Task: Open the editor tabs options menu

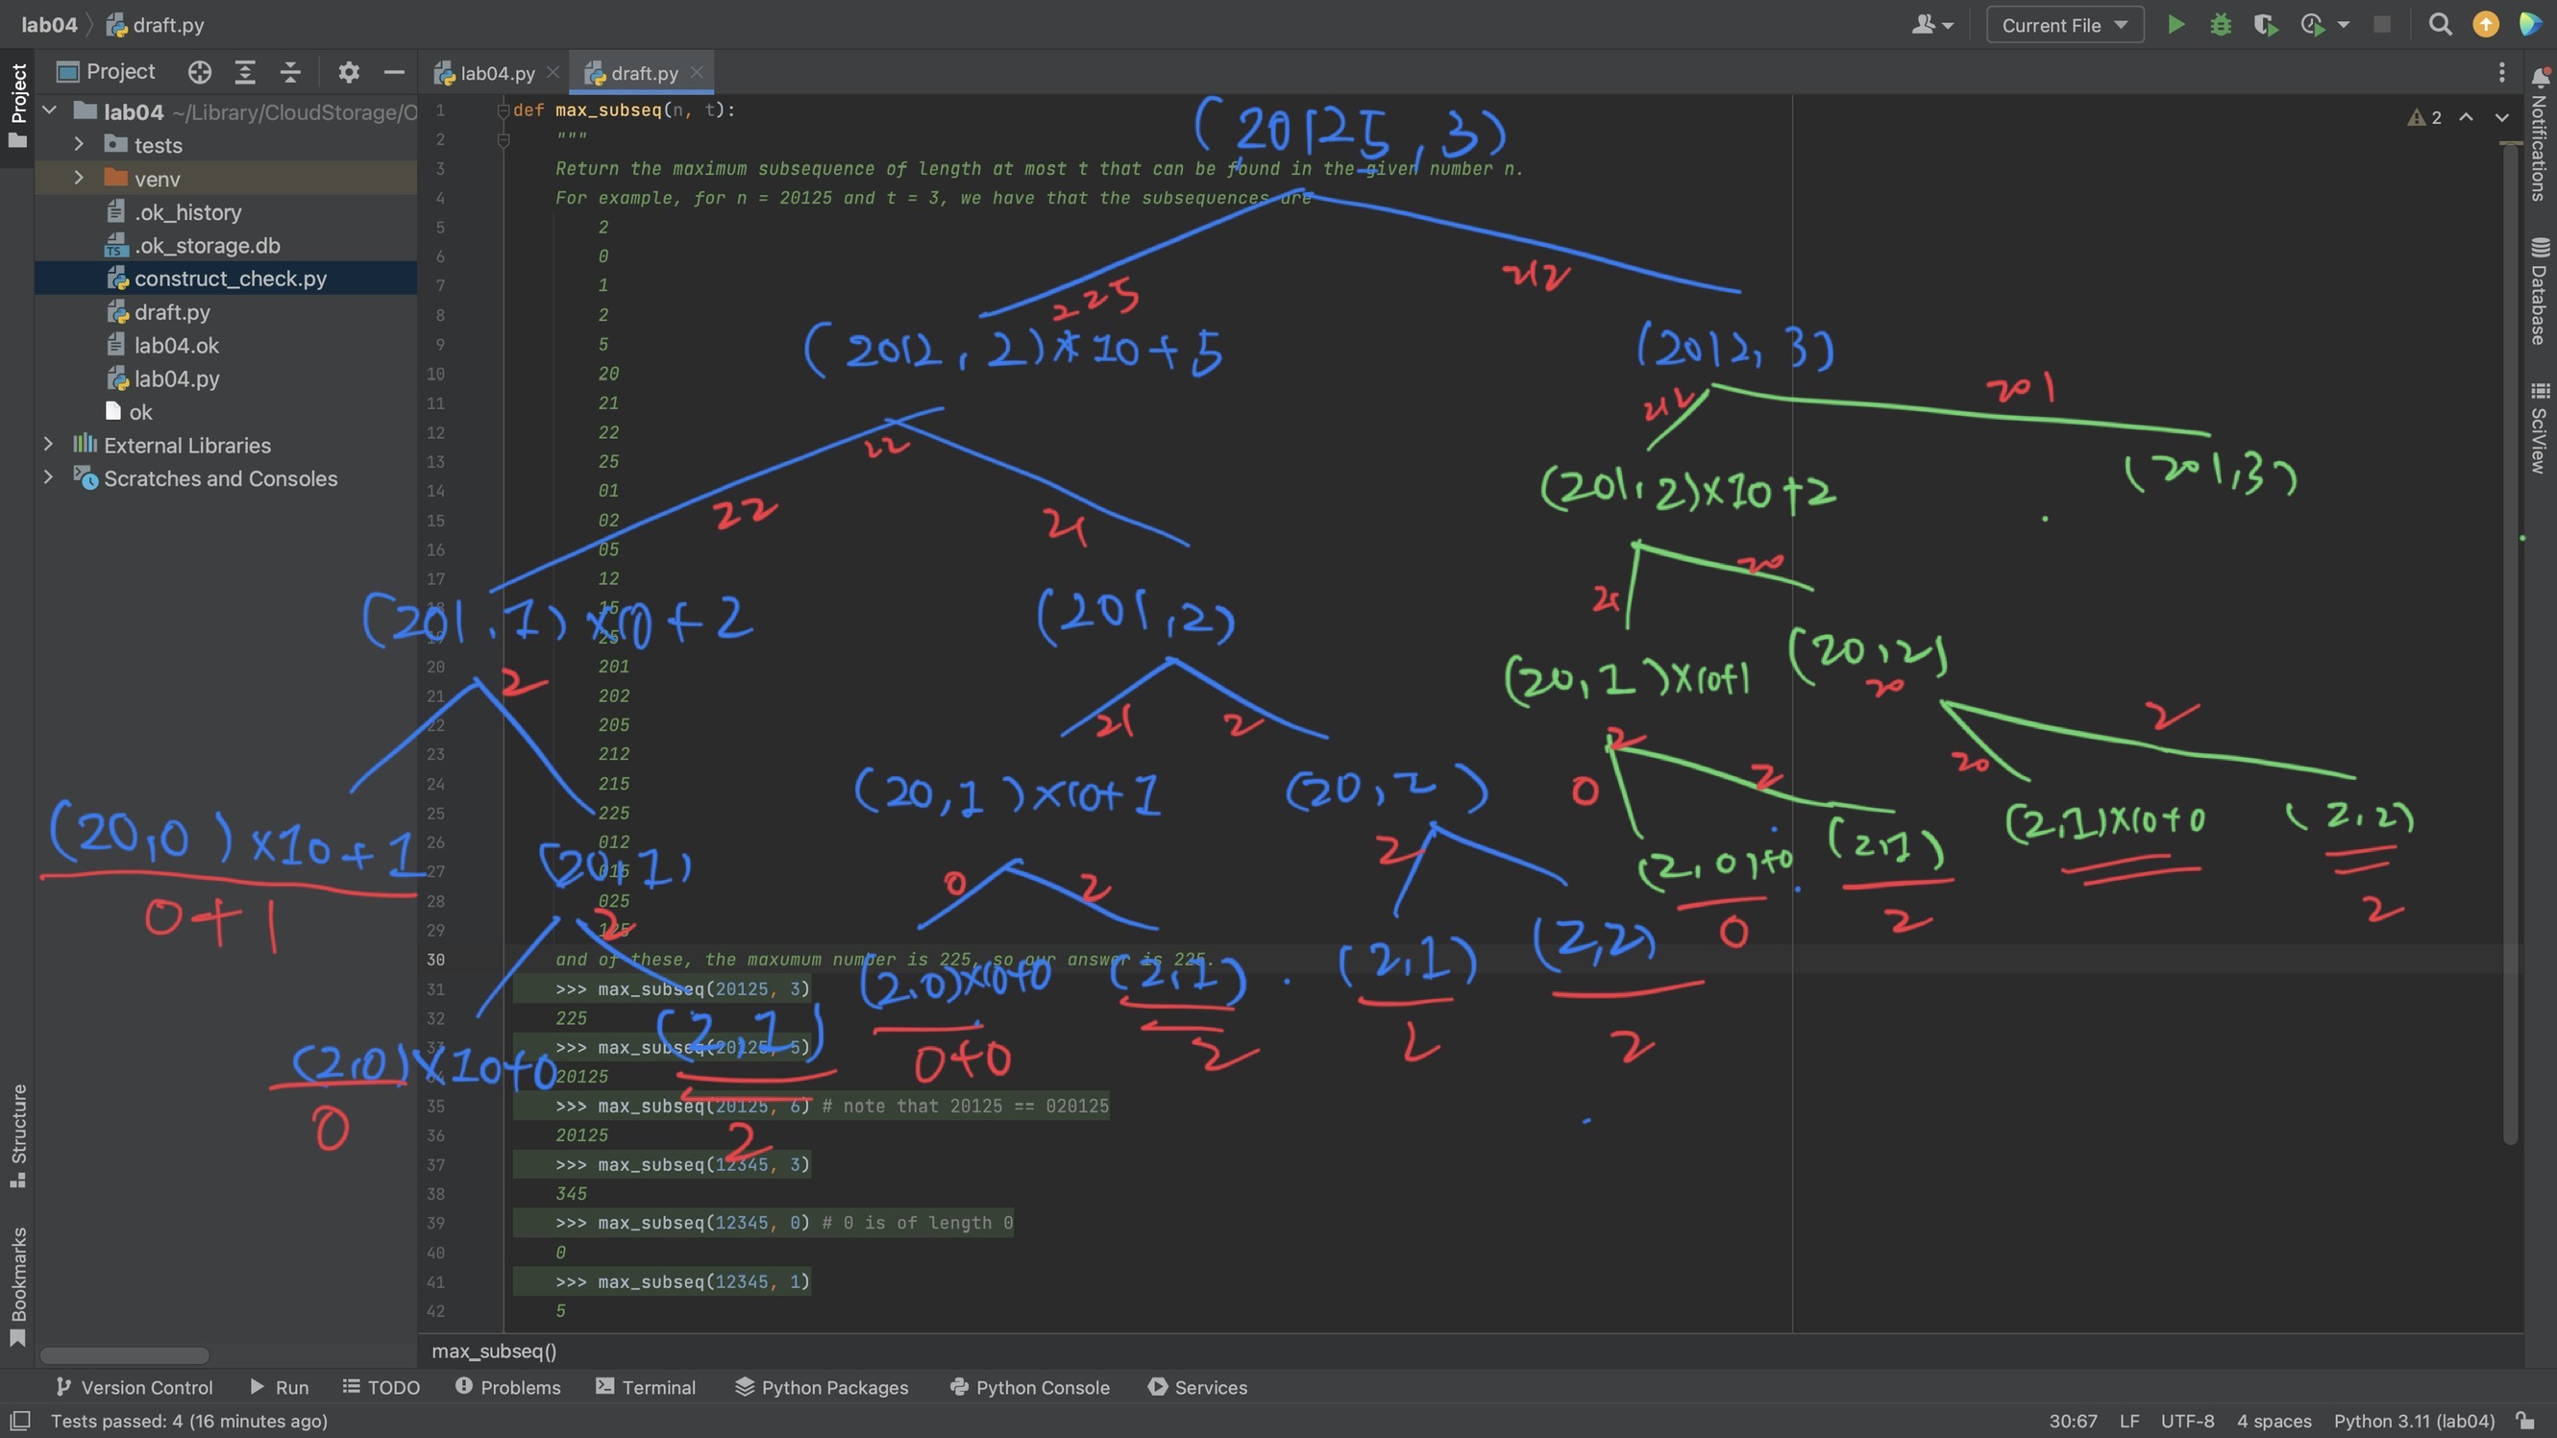Action: tap(2501, 71)
